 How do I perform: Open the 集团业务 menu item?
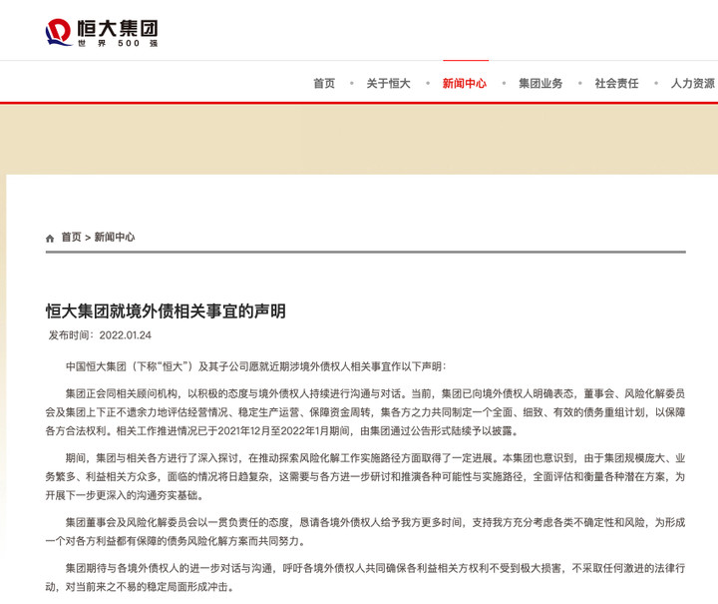[540, 84]
